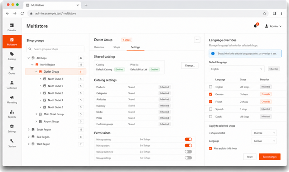Image resolution: width=289 pixels, height=172 pixels.
Task: Click the store icon beside North Outlet 1
Action: pos(45,79)
